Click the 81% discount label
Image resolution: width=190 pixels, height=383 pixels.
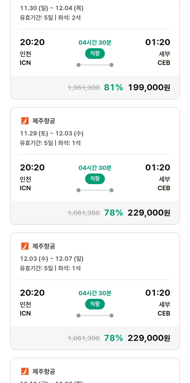pos(113,88)
